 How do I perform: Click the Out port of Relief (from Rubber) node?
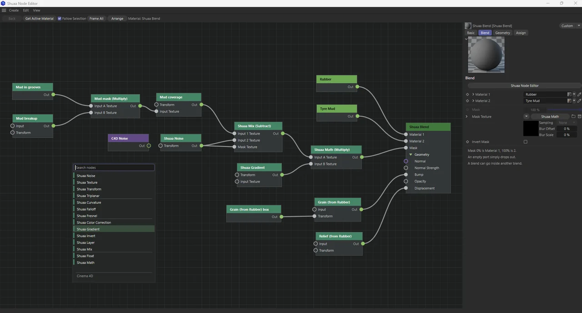363,244
